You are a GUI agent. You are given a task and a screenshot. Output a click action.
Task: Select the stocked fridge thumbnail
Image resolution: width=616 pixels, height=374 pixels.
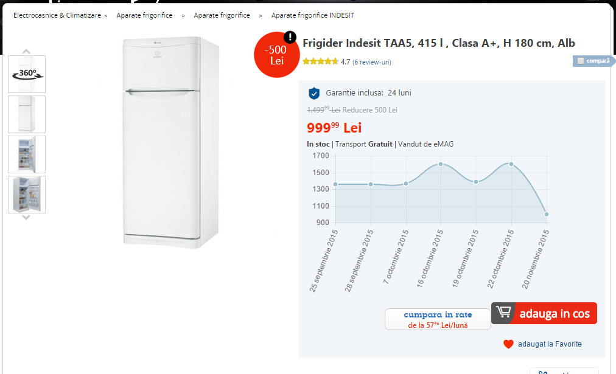tap(27, 195)
